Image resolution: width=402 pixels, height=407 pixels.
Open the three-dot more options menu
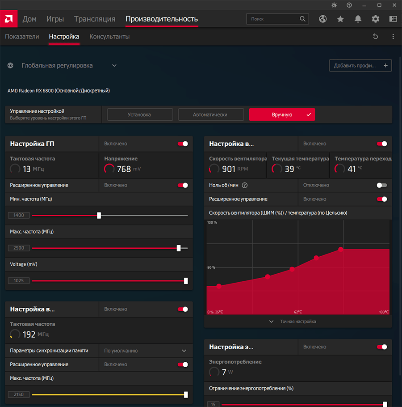(393, 37)
